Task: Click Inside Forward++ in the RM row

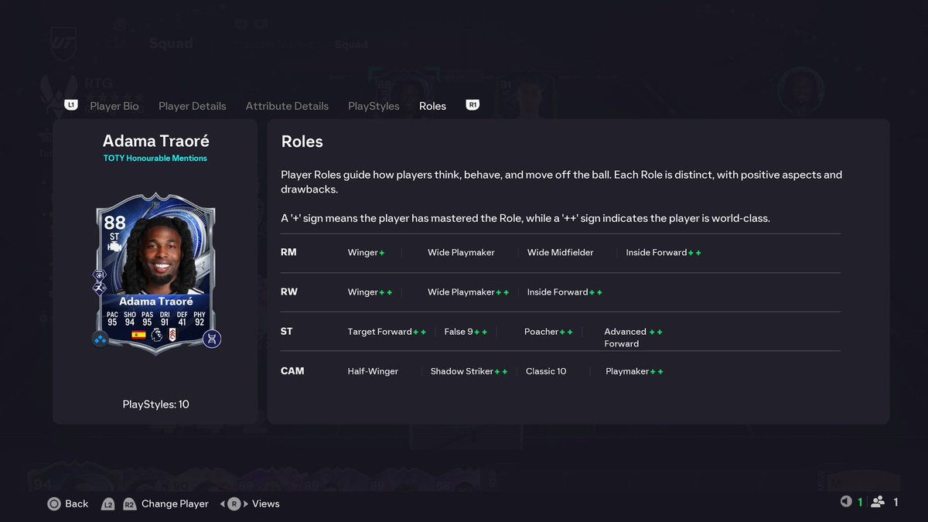Action: pos(664,252)
